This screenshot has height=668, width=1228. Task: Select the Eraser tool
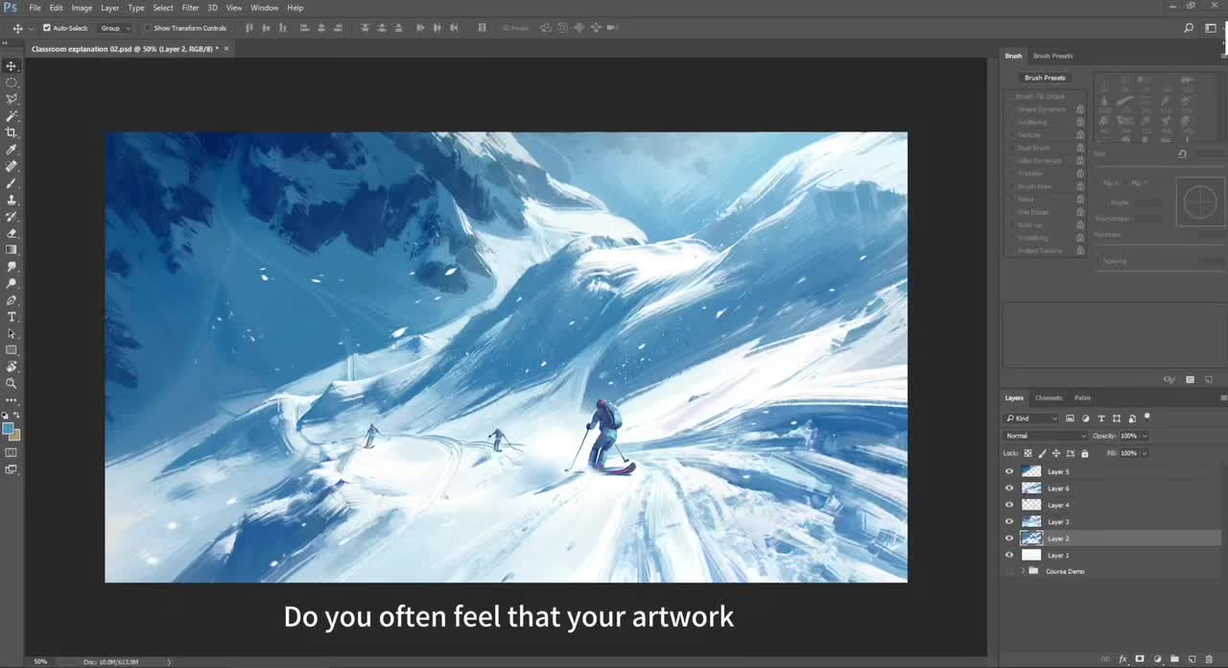point(12,233)
